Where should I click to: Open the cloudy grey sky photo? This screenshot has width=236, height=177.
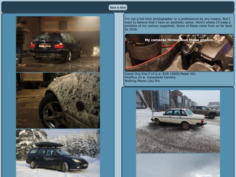pyautogui.click(x=178, y=165)
